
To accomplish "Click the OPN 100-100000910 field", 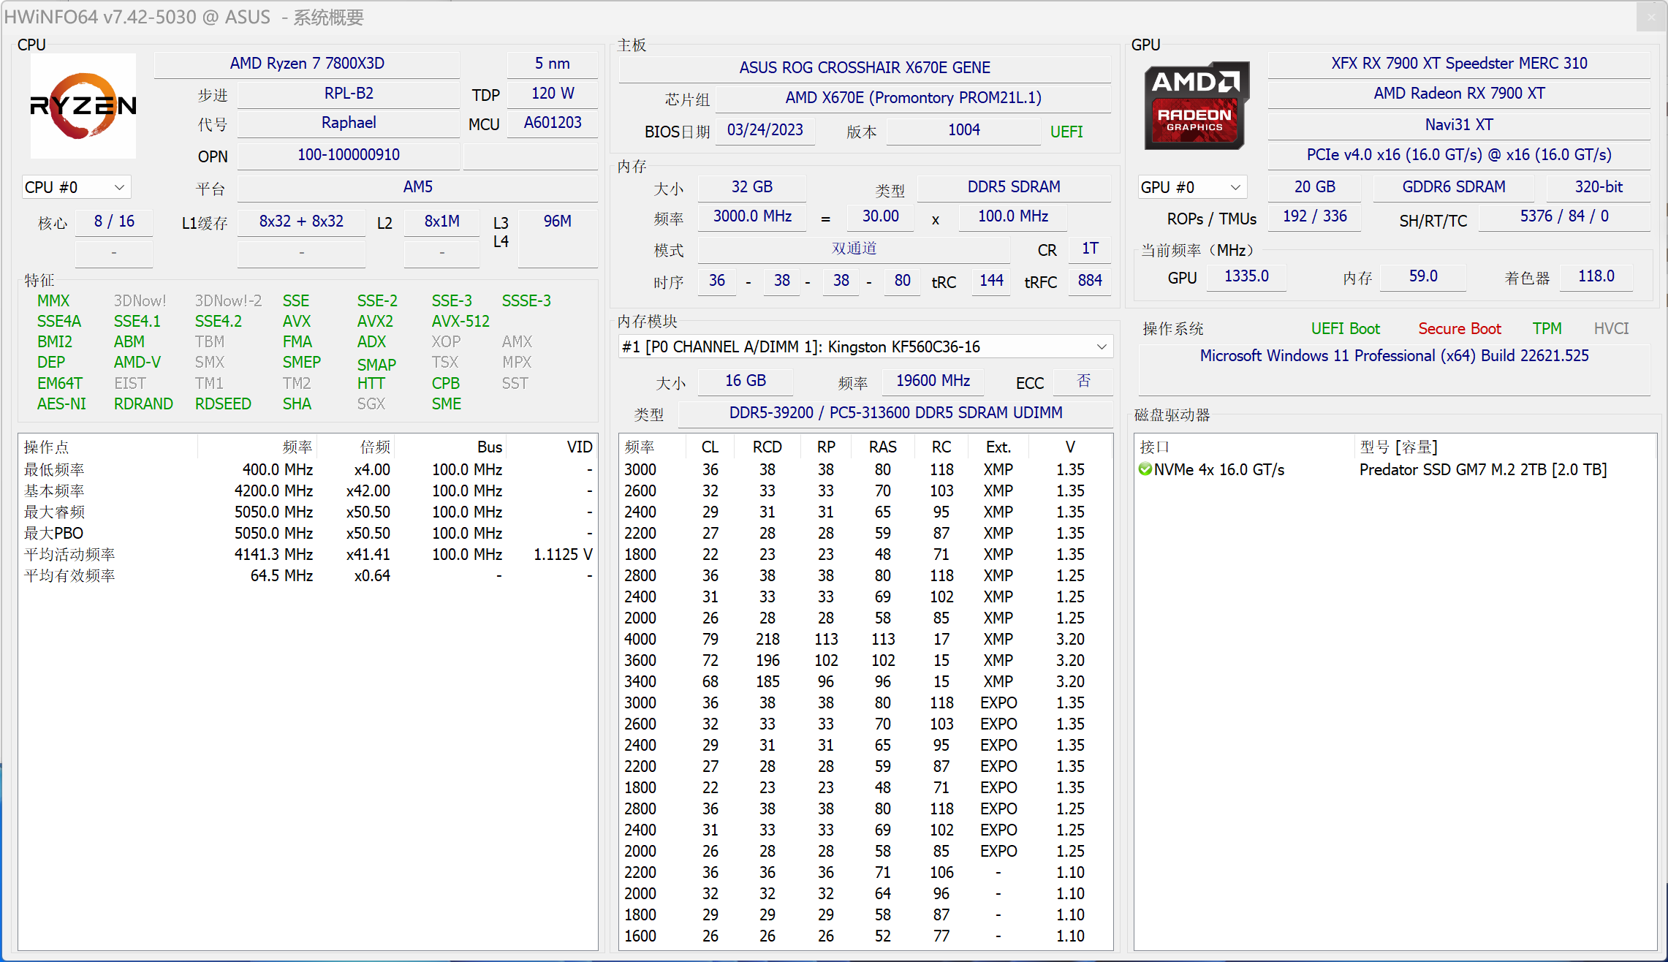I will click(x=349, y=155).
